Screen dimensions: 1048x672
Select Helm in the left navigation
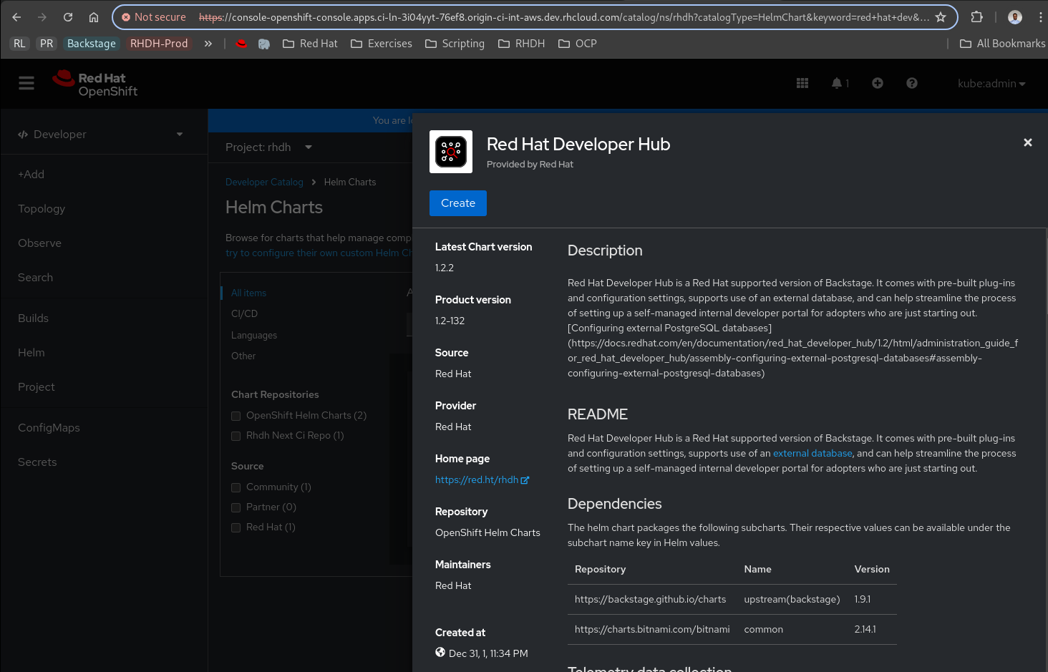pyautogui.click(x=31, y=353)
